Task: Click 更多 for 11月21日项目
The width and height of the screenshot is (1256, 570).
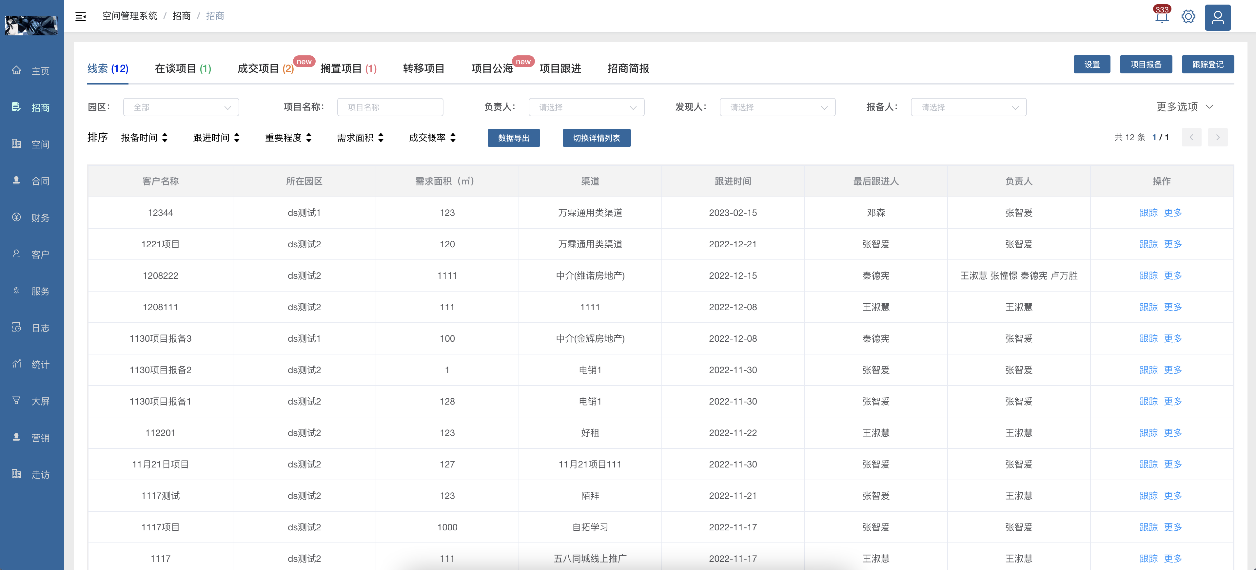Action: 1173,464
